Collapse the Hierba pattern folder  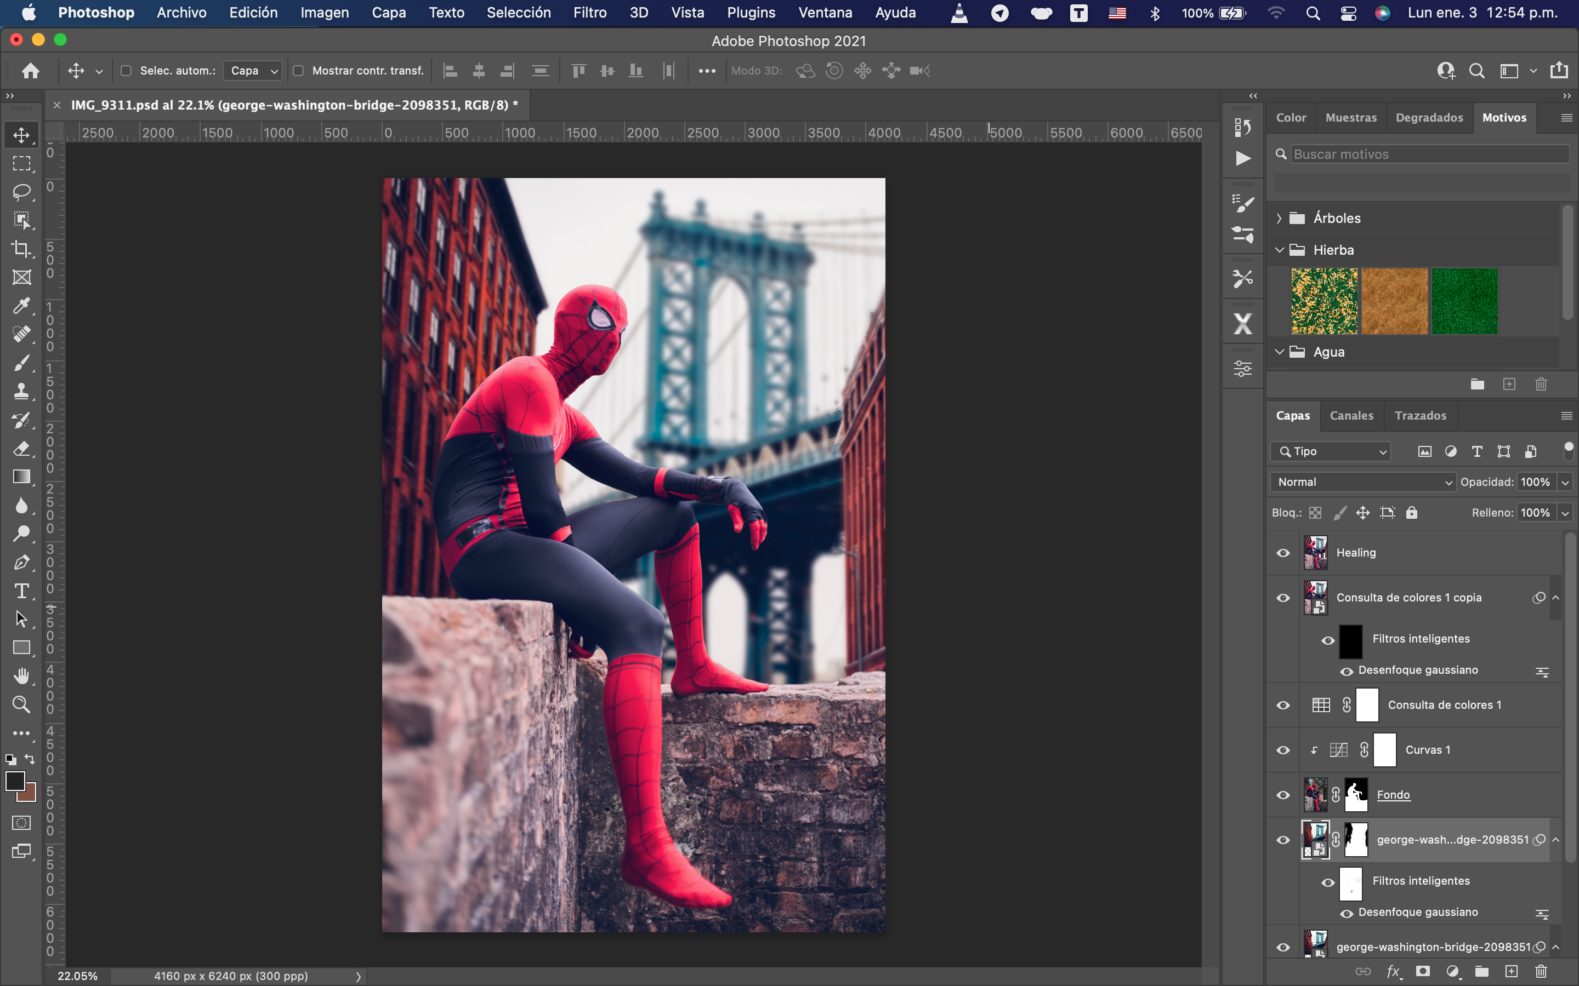[x=1279, y=250]
